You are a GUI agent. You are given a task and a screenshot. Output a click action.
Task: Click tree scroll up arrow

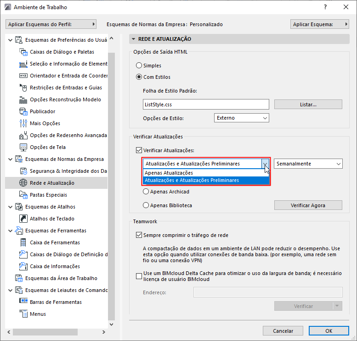coord(112,38)
